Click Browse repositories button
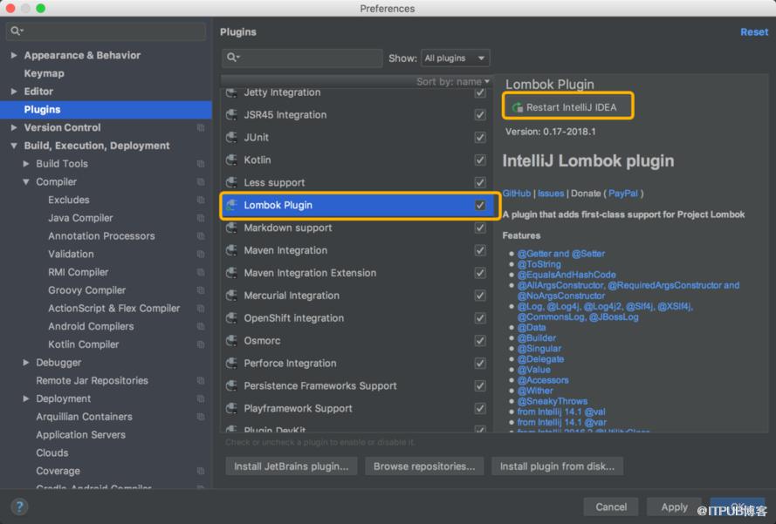Screen dimensions: 776x524 (x=424, y=466)
